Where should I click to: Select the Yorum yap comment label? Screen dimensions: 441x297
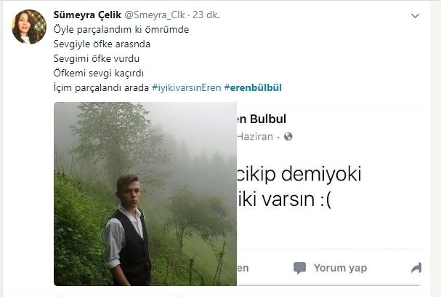[x=340, y=268]
